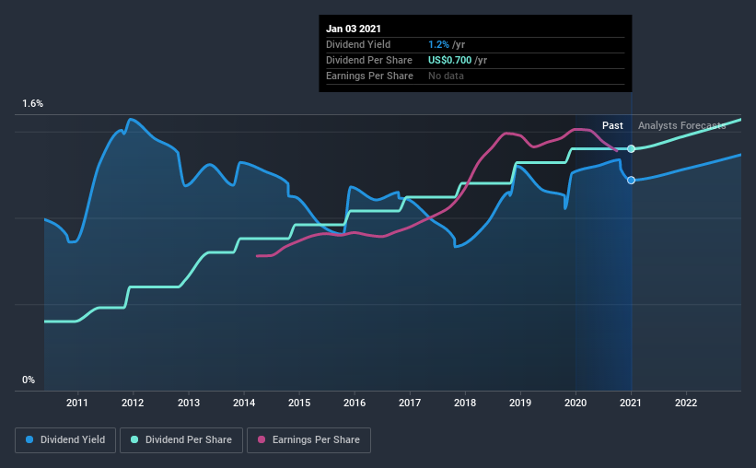Toggle the Earnings Per Share legend button
Viewport: 756px width, 468px height.
coord(308,440)
